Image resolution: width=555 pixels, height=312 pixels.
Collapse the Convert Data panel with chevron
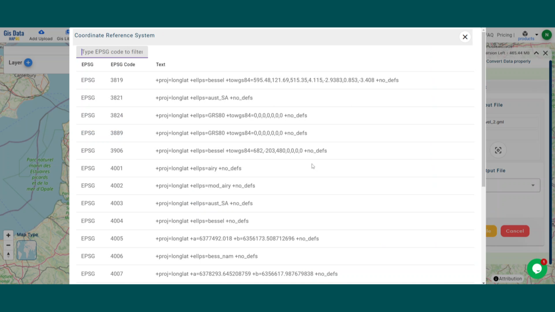coord(536,53)
